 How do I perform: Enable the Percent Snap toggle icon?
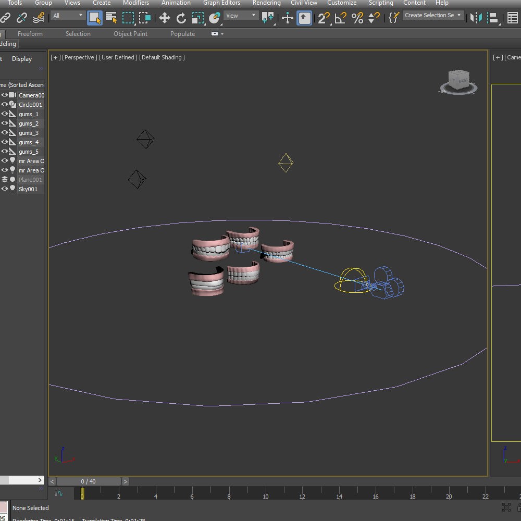tap(357, 18)
